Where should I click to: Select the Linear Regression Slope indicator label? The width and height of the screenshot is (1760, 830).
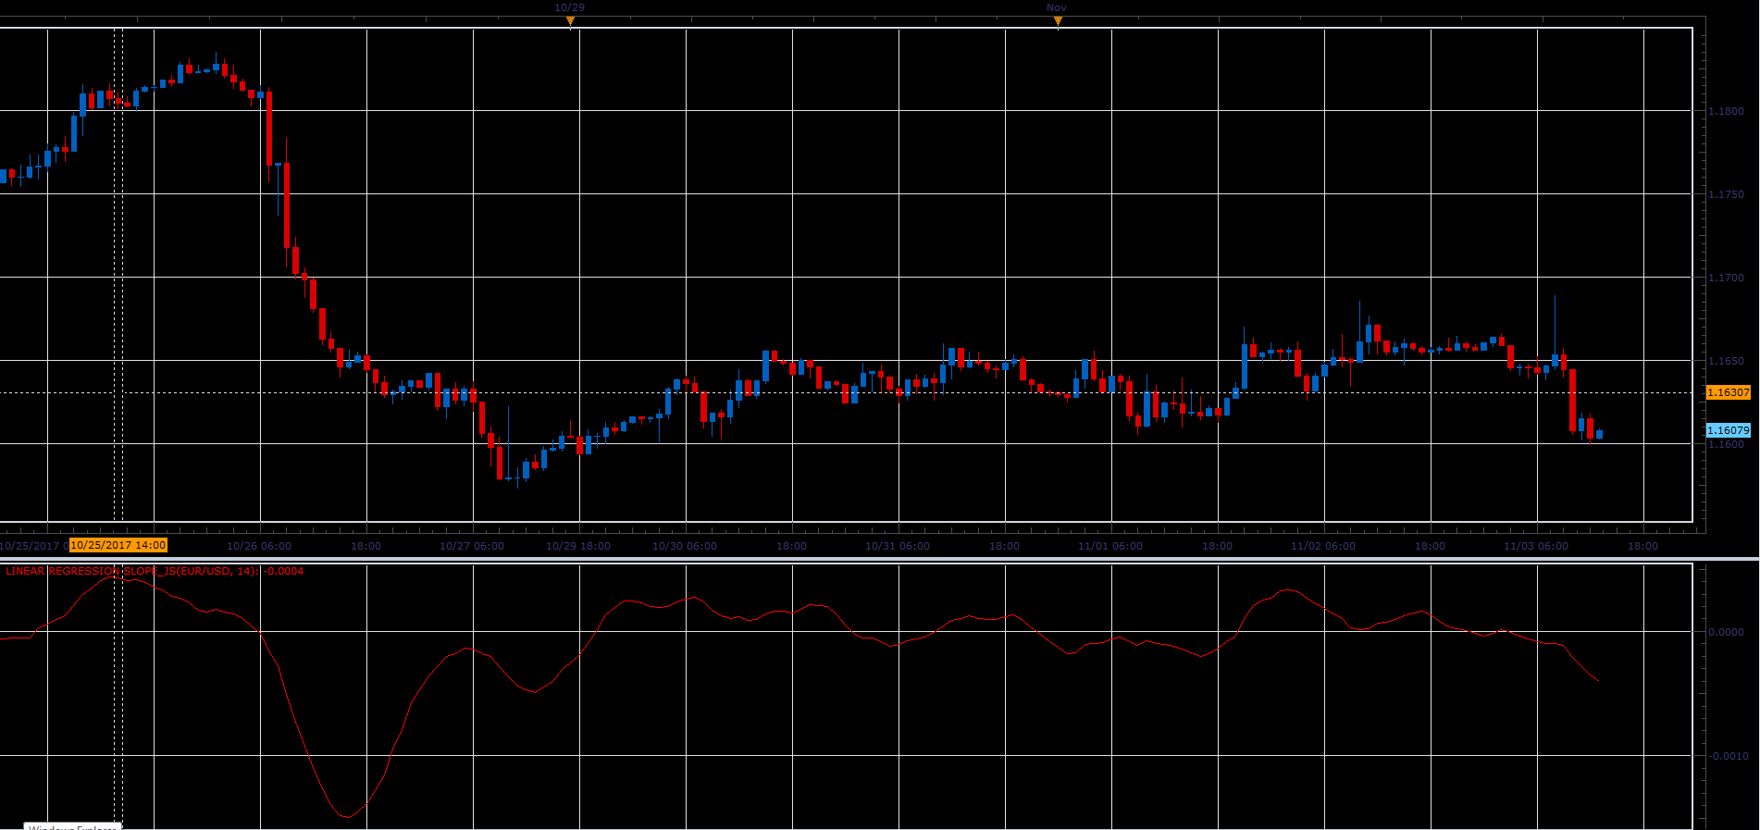tap(155, 571)
